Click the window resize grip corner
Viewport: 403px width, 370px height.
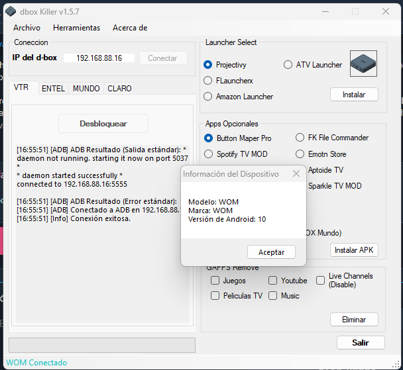point(396,364)
